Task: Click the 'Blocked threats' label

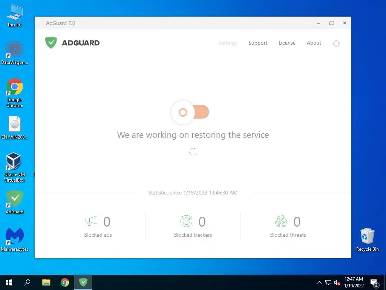Action: [288, 235]
